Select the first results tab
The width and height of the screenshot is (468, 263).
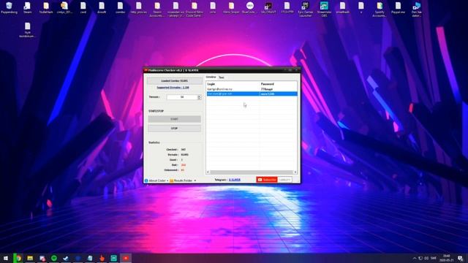click(x=211, y=77)
